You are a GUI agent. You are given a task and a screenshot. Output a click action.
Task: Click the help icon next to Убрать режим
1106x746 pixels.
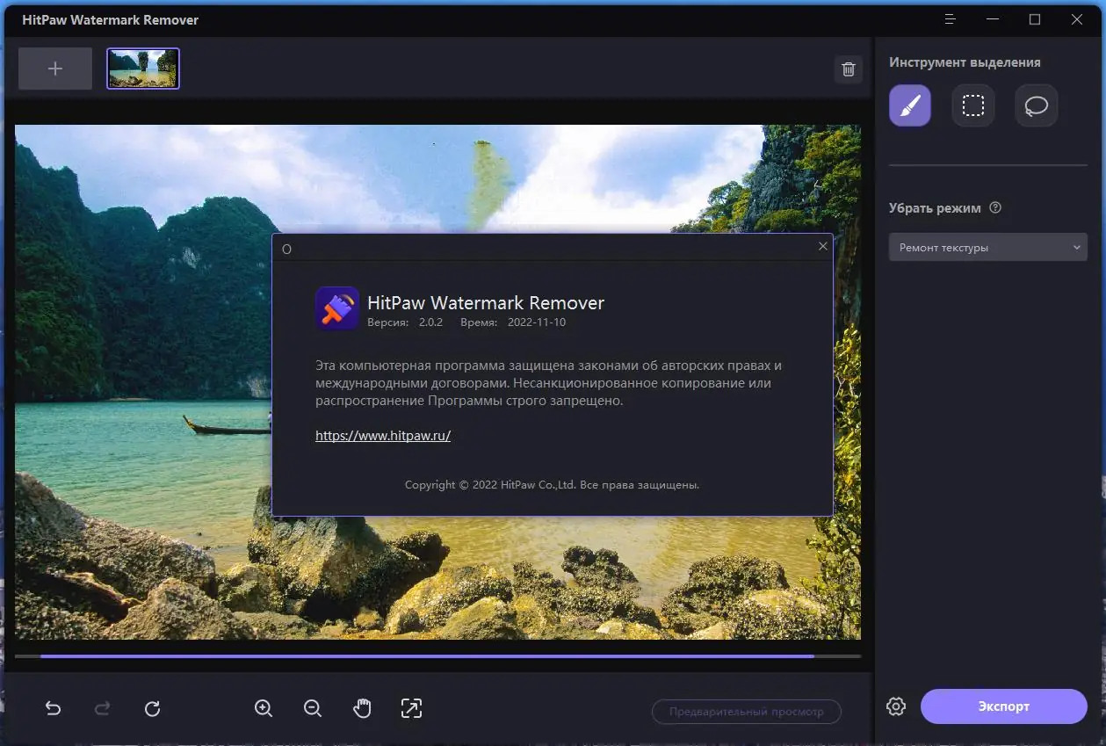[995, 207]
